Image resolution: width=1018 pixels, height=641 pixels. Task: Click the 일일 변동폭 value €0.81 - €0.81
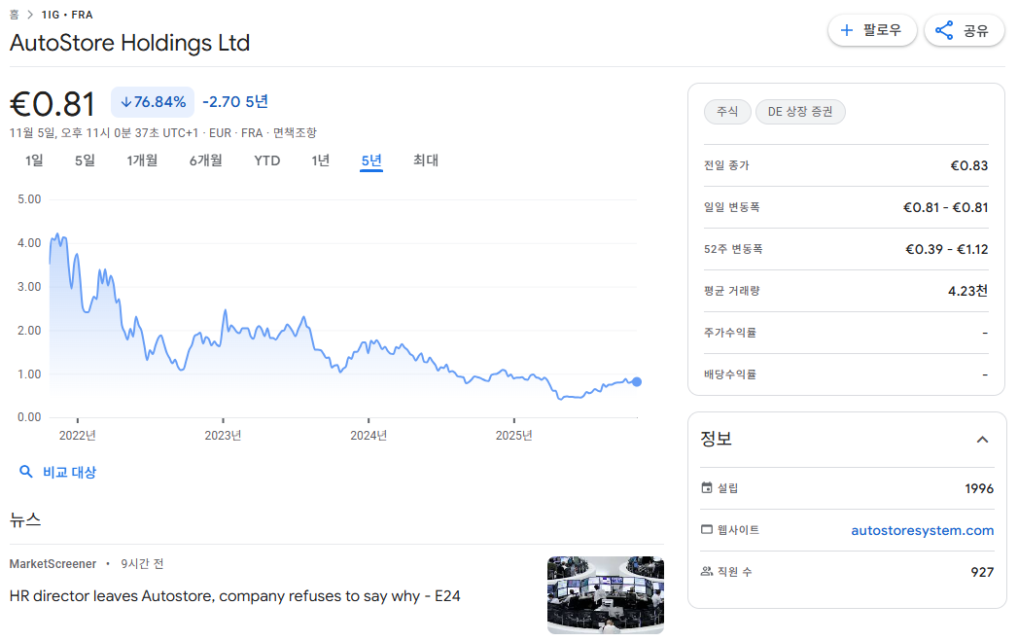945,208
